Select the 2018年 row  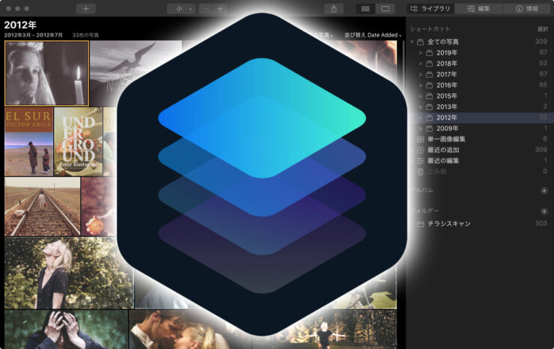coord(479,64)
